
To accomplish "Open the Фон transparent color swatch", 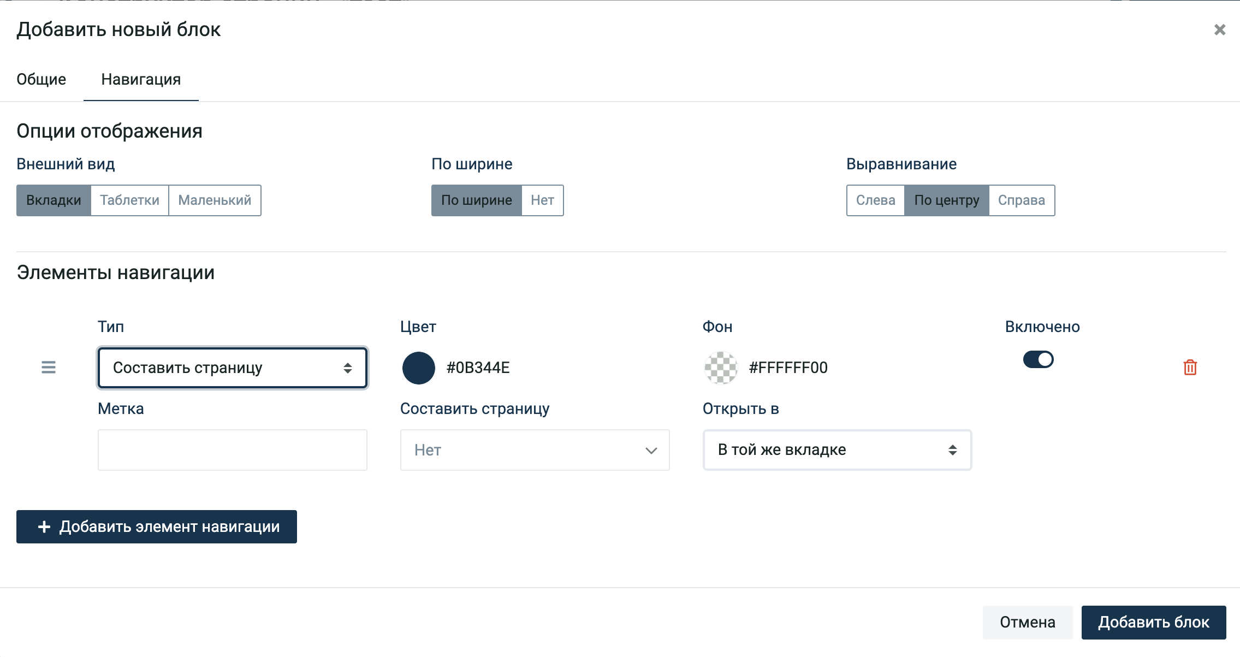I will point(721,368).
